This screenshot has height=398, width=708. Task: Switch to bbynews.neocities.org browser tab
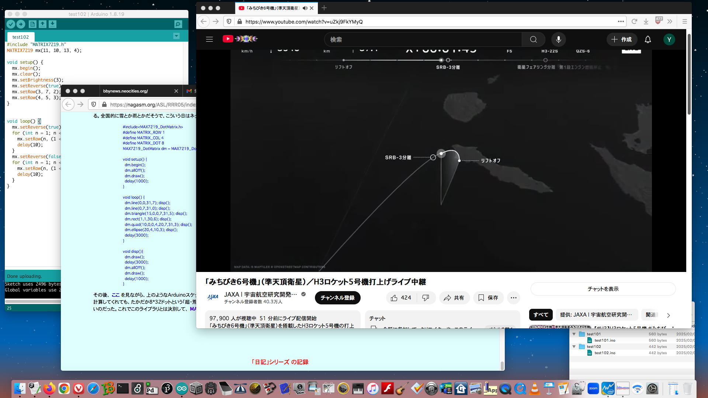tap(125, 91)
